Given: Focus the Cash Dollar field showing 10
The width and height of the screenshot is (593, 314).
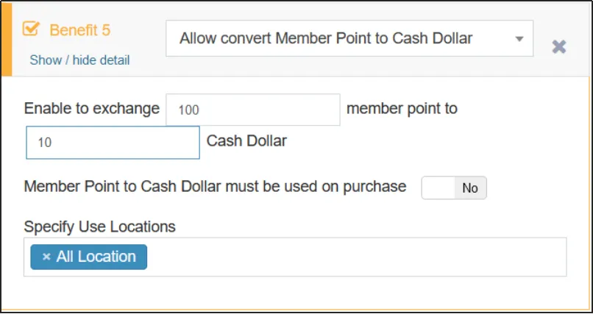Looking at the screenshot, I should pyautogui.click(x=113, y=143).
